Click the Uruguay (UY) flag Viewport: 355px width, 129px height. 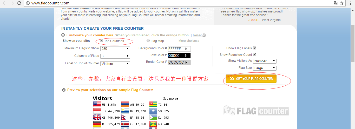click(125, 111)
